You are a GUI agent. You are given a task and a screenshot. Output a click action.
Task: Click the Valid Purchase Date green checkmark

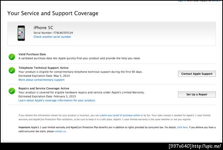[12, 57]
